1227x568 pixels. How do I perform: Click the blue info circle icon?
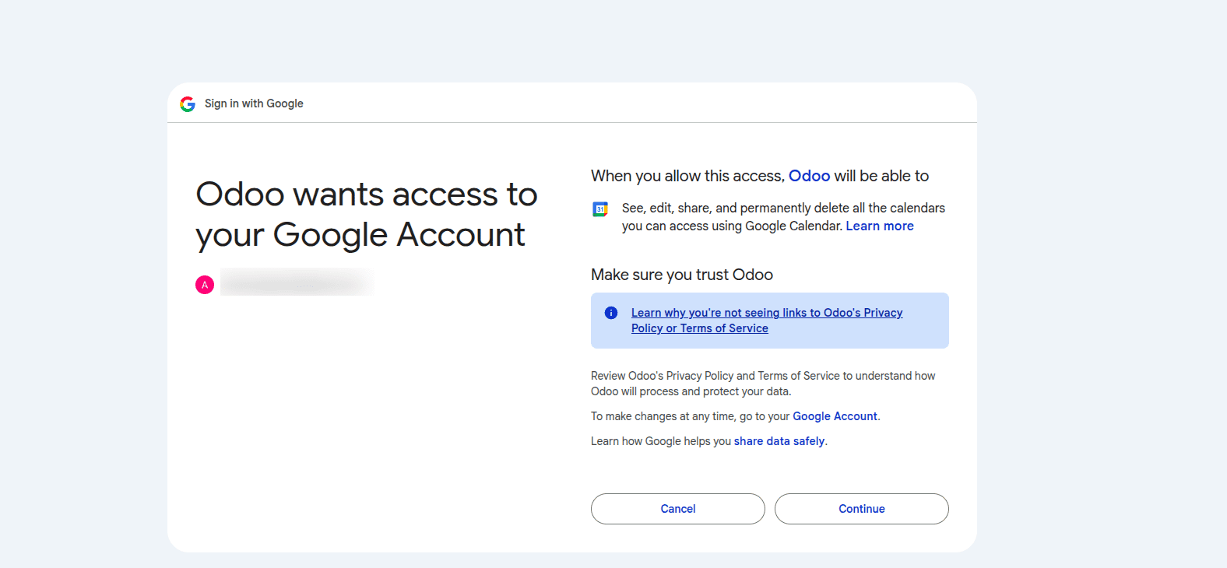point(611,313)
